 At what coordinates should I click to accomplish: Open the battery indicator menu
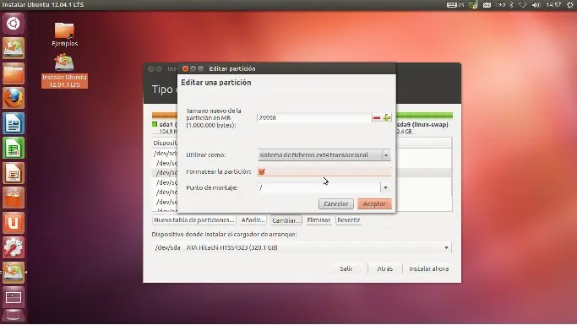pyautogui.click(x=500, y=5)
